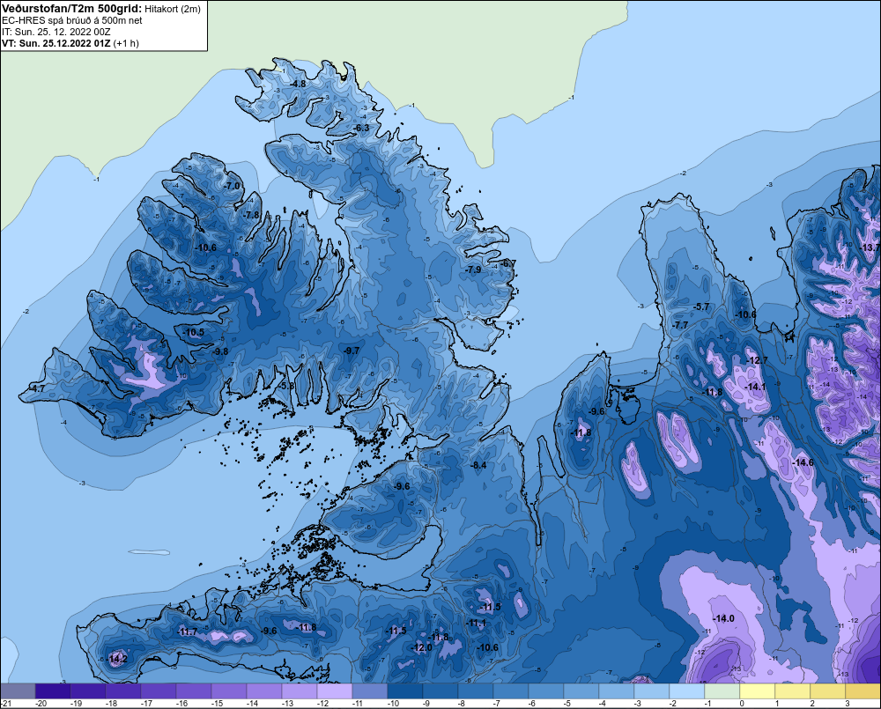Click the -4.8 temperature label on the map
Viewport: 881px width, 709px height.
[298, 84]
